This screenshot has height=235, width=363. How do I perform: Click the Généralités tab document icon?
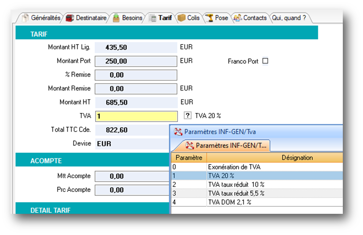tap(25, 18)
